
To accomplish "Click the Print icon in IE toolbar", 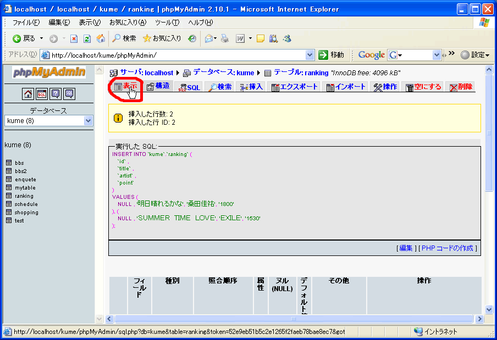I will [225, 38].
